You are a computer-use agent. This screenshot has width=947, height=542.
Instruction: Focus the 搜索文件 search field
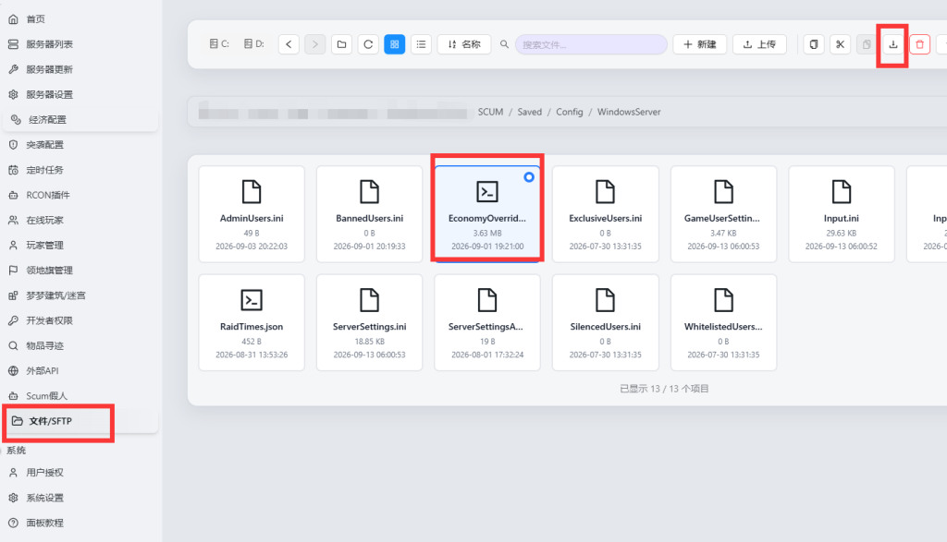tap(591, 44)
